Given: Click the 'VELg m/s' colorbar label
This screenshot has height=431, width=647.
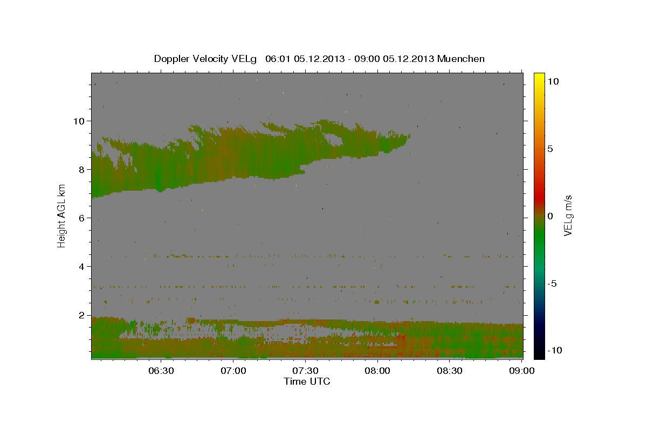Looking at the screenshot, I should (568, 215).
